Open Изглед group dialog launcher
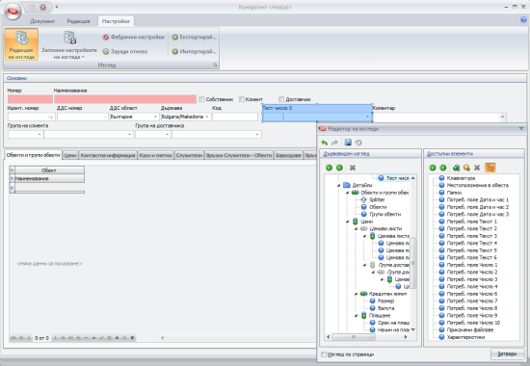Image resolution: width=530 pixels, height=366 pixels. pos(215,65)
